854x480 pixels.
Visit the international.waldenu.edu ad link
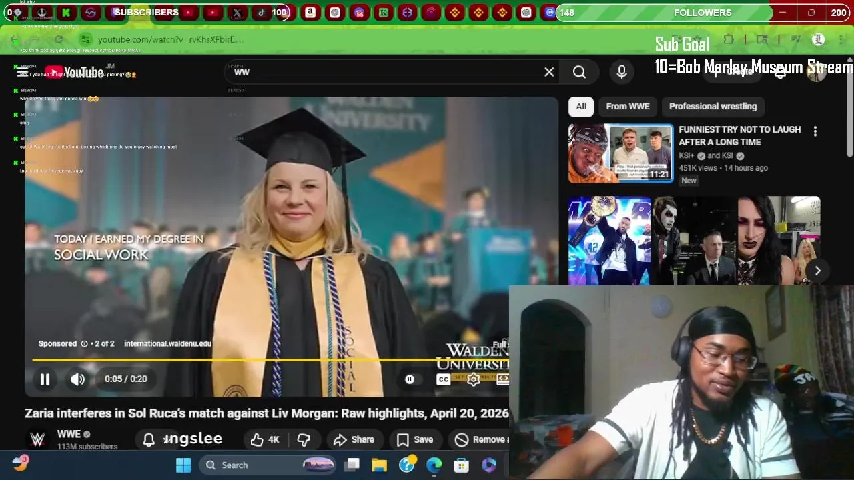[167, 344]
